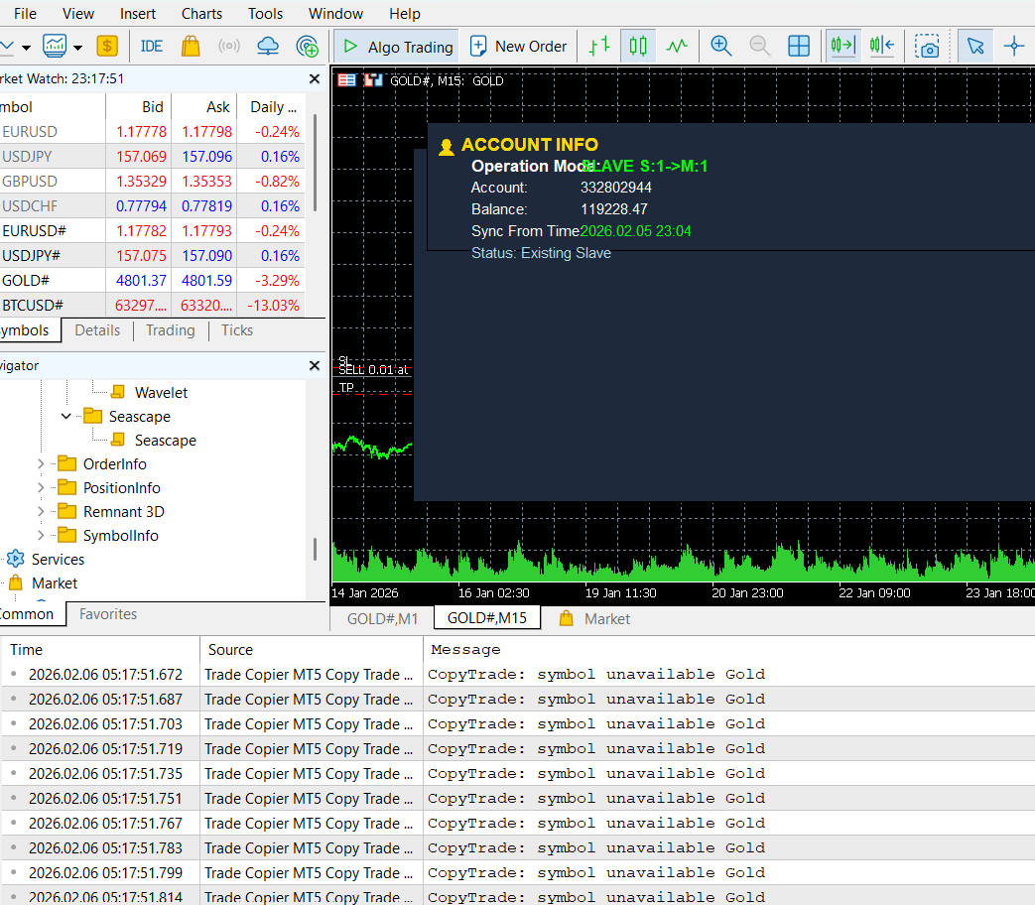Collapse the Seascape folder
This screenshot has width=1035, height=905.
tap(66, 417)
